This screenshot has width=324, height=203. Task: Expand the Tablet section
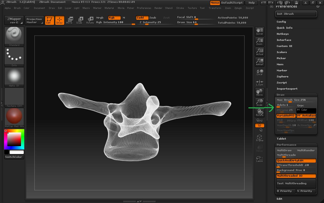(281, 139)
